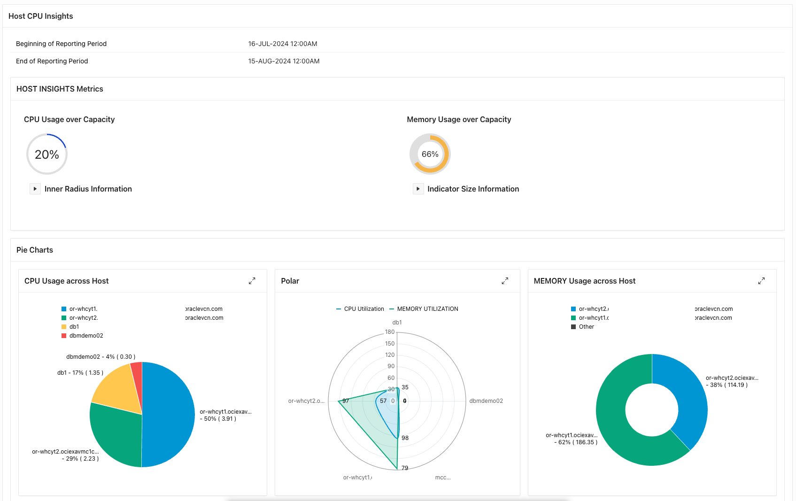Image resolution: width=796 pixels, height=501 pixels.
Task: Expand Indicator Size Information section
Action: (418, 189)
